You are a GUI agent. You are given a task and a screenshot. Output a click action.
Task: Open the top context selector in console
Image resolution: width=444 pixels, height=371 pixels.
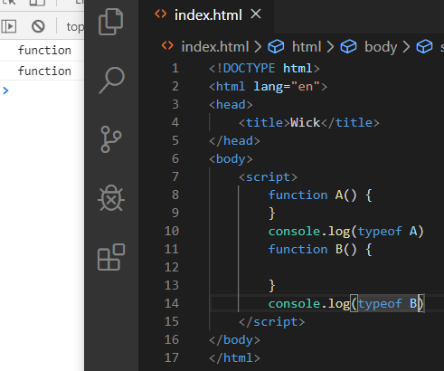point(75,27)
